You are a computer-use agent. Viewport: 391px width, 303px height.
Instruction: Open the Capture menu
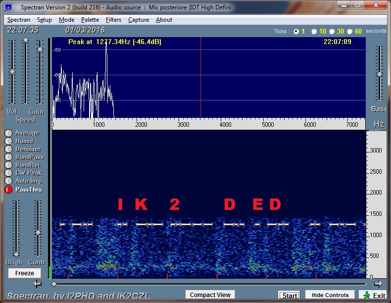(x=139, y=20)
